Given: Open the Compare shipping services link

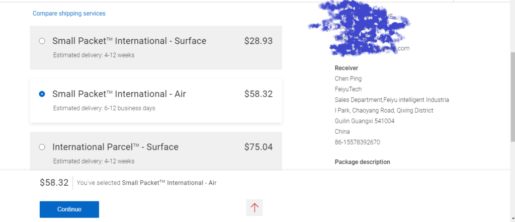Looking at the screenshot, I should [69, 14].
